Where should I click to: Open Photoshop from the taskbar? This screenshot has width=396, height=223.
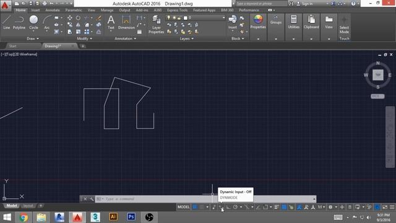pos(131,217)
